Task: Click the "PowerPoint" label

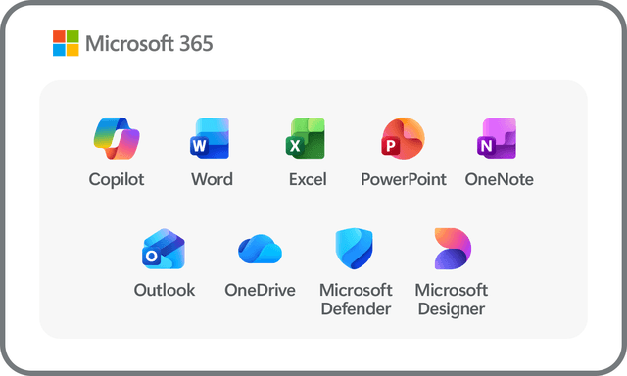Action: click(404, 179)
